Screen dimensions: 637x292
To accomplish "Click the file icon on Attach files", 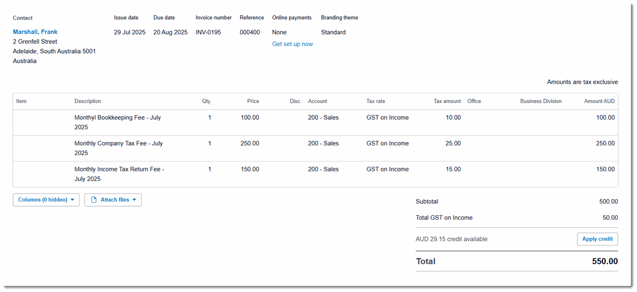I will [x=94, y=200].
